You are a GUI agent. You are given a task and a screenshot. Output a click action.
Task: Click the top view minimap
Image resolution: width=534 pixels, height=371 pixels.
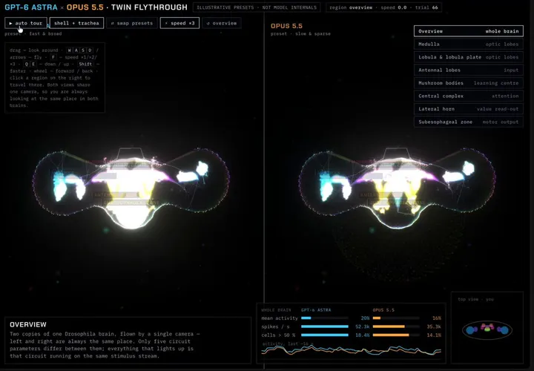point(487,328)
